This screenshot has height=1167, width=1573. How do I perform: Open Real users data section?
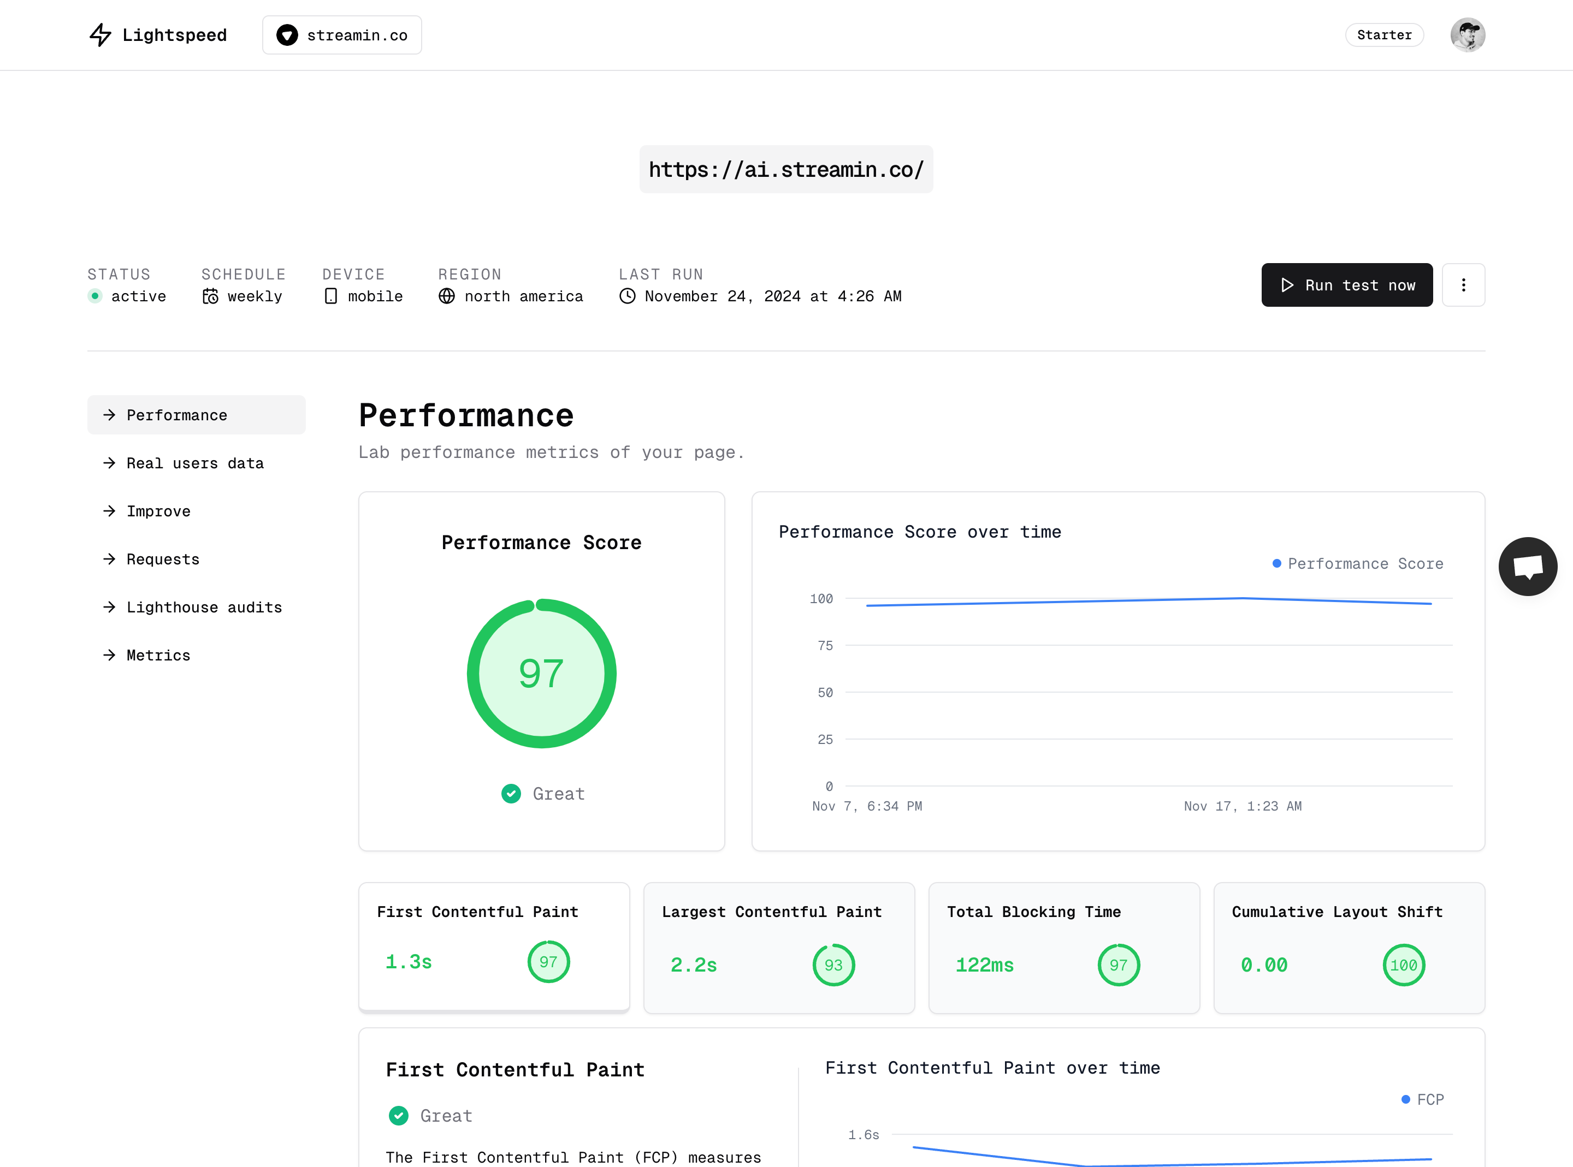click(197, 463)
